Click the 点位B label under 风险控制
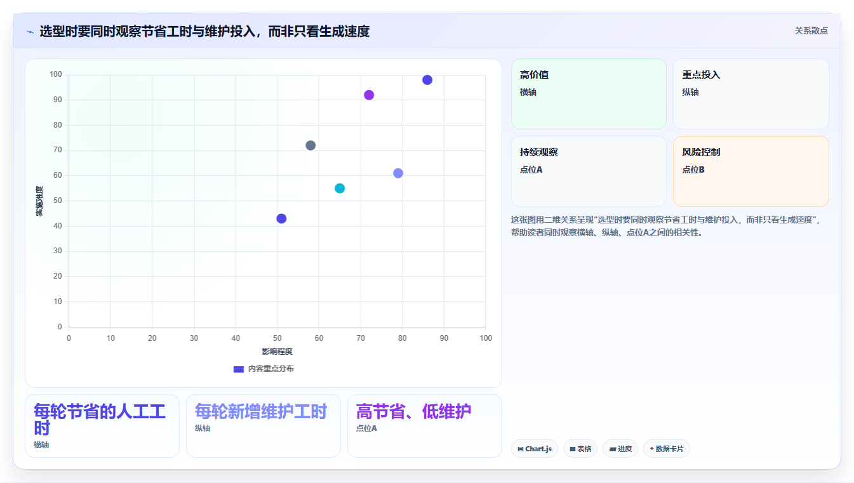The image size is (854, 483). 694,169
